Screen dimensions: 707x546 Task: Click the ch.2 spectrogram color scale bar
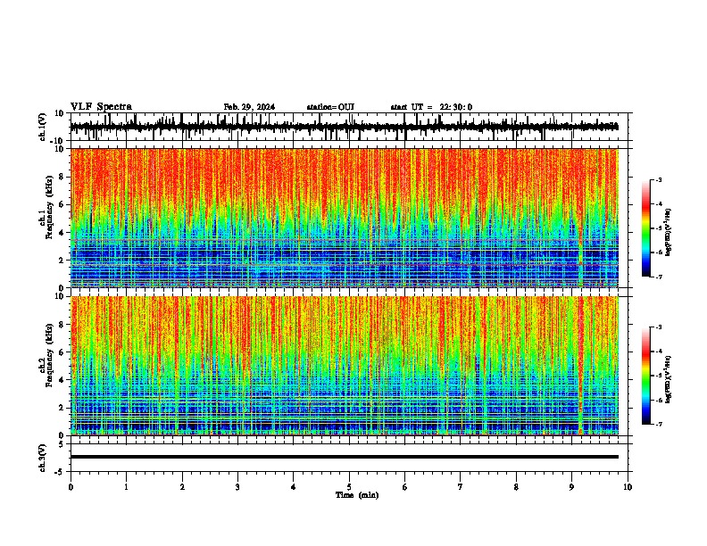646,376
